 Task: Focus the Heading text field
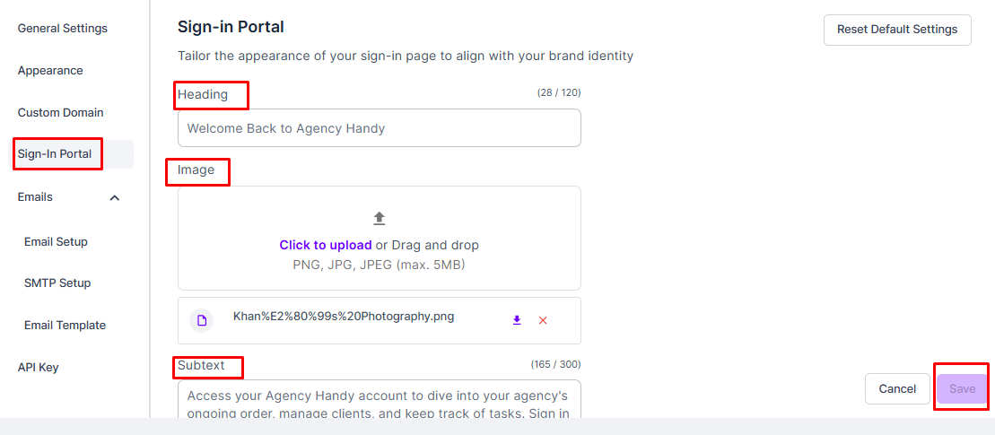coord(379,128)
